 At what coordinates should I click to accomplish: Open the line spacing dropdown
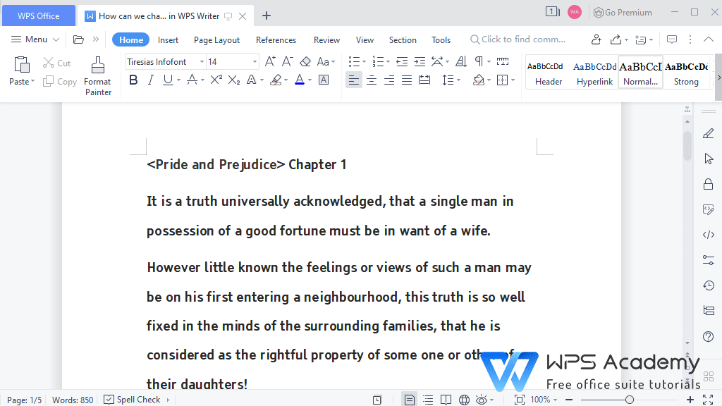[458, 80]
